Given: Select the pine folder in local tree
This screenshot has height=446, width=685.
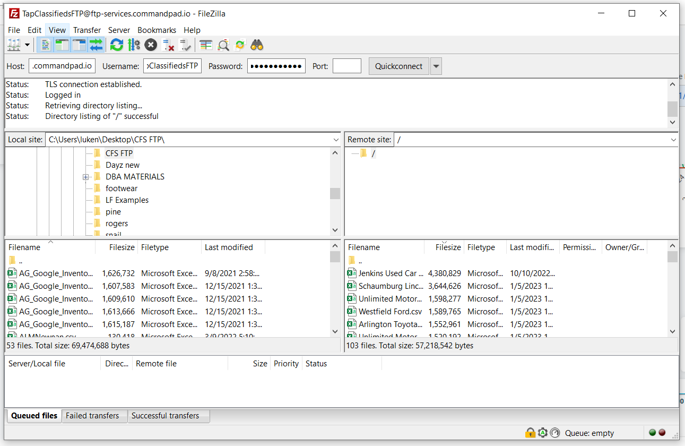Looking at the screenshot, I should click(113, 212).
